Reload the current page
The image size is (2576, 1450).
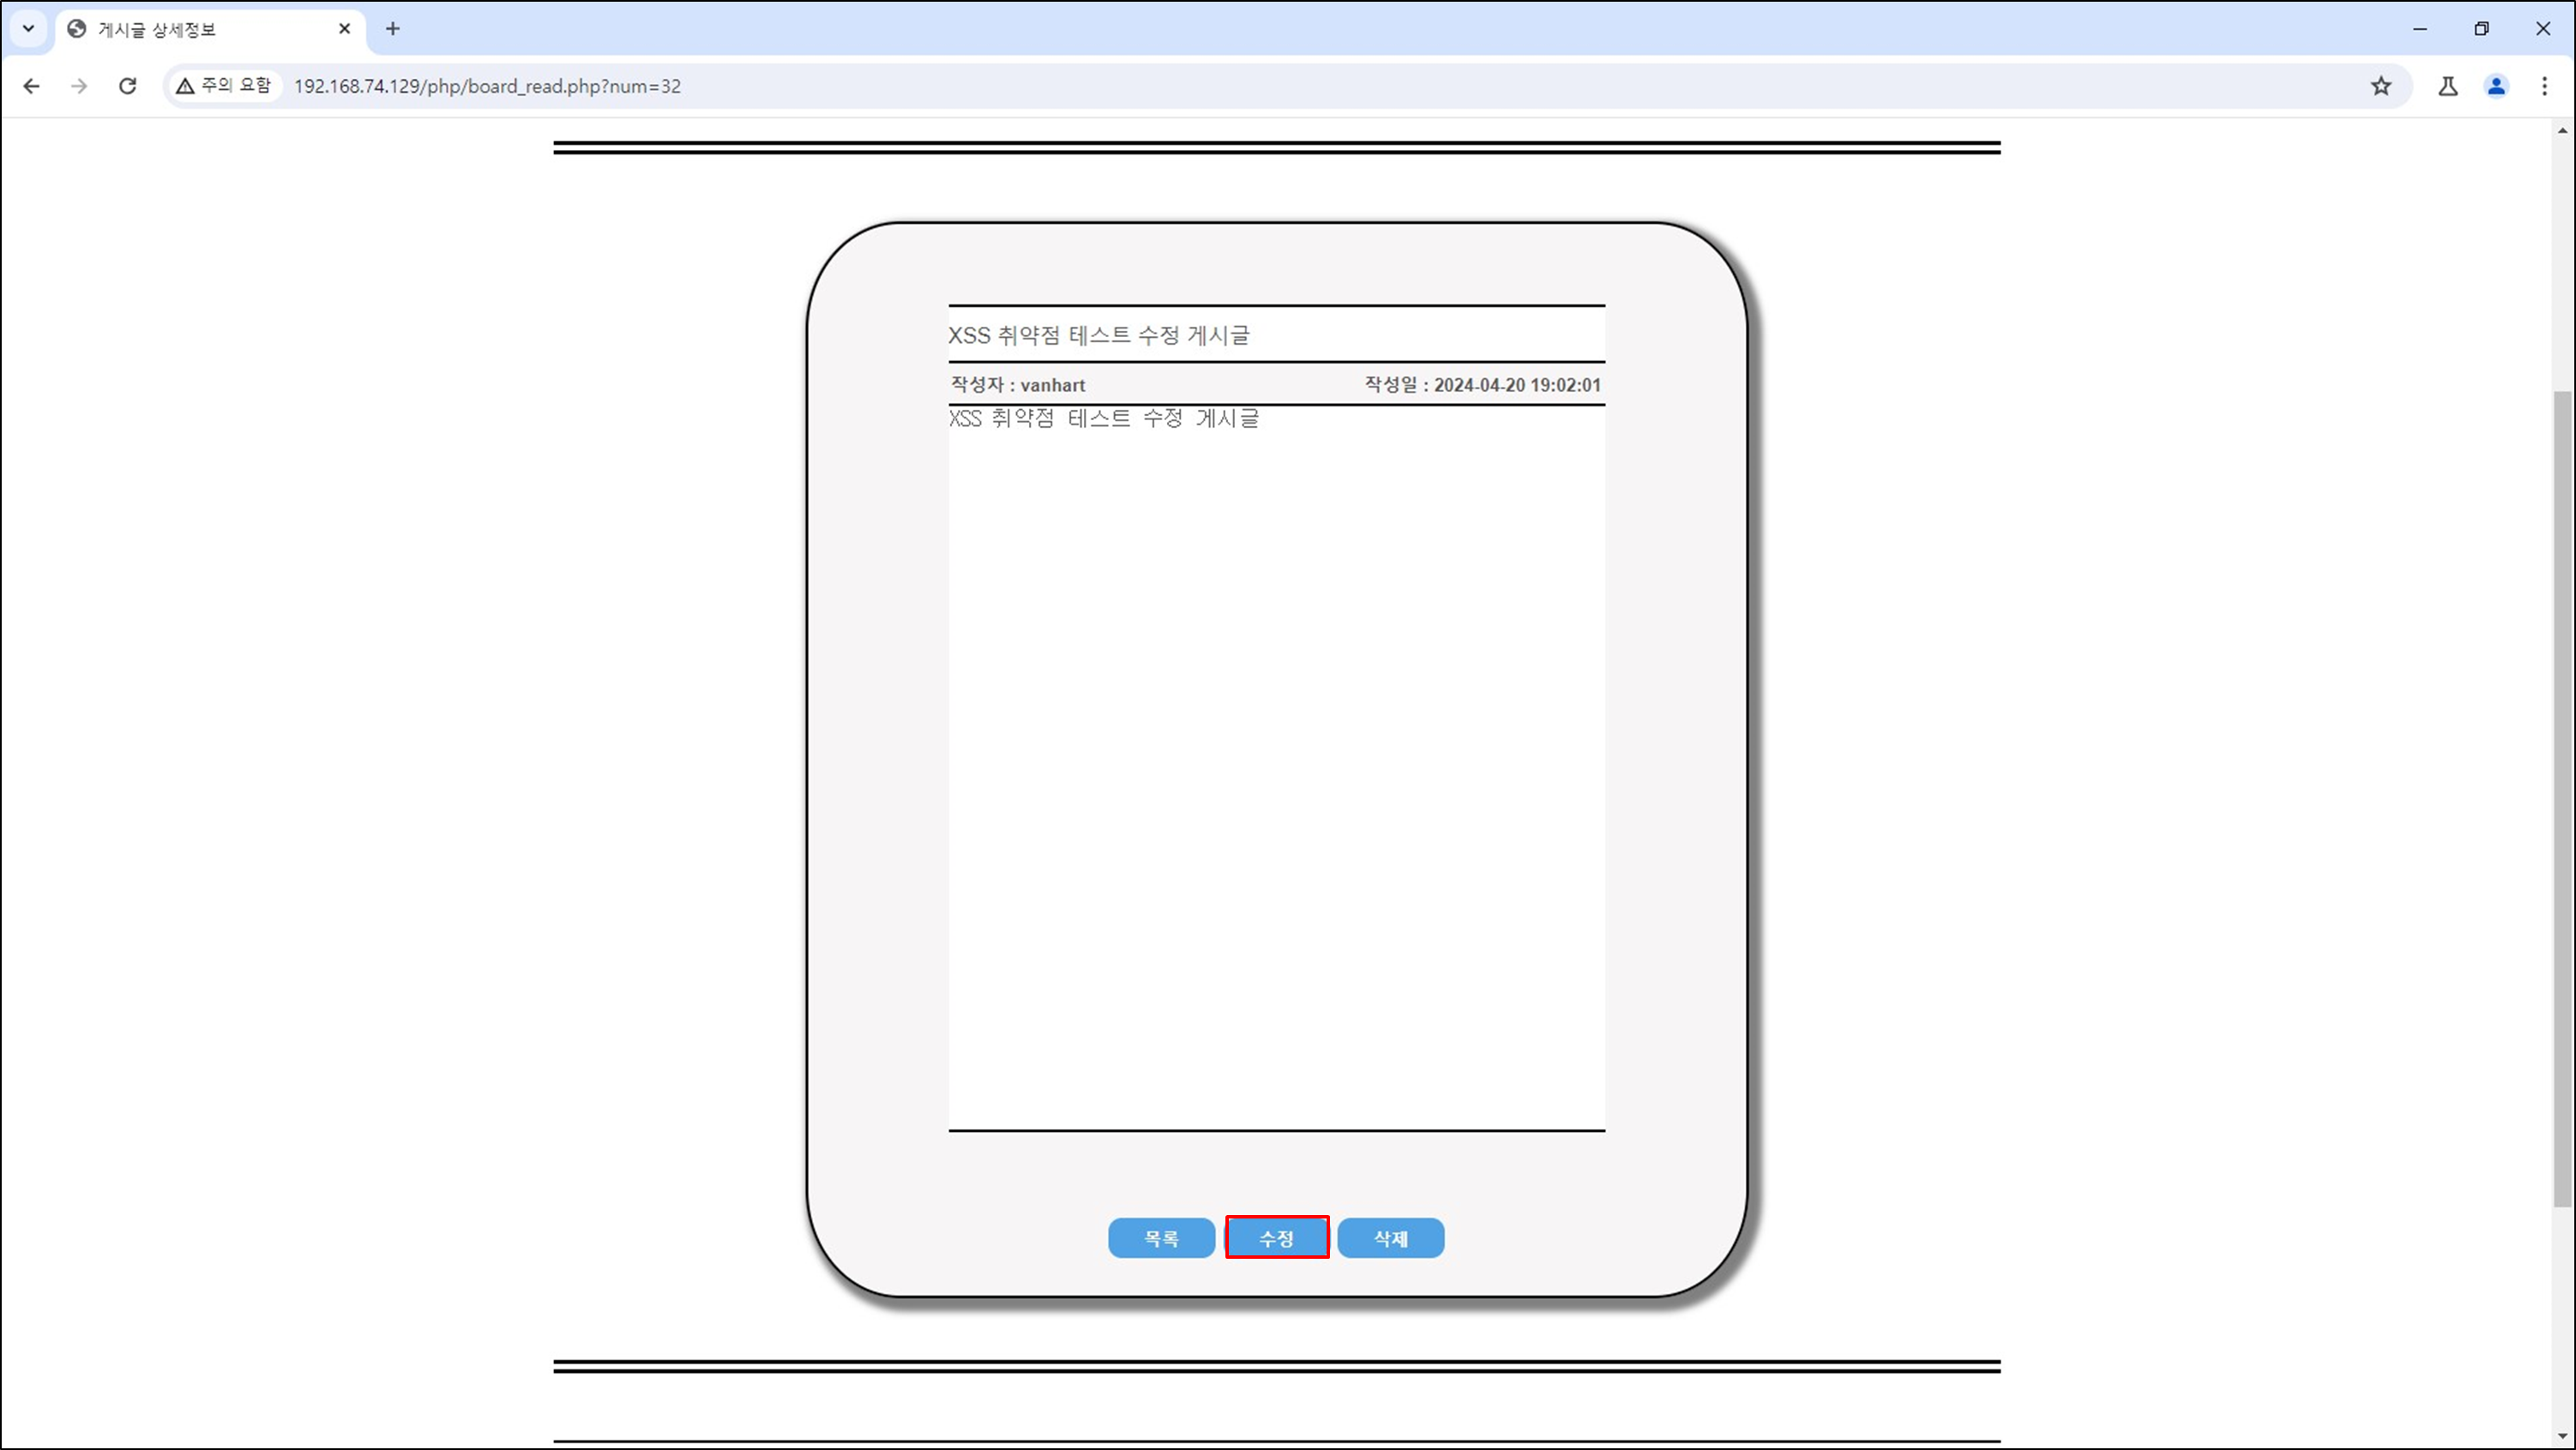(127, 86)
